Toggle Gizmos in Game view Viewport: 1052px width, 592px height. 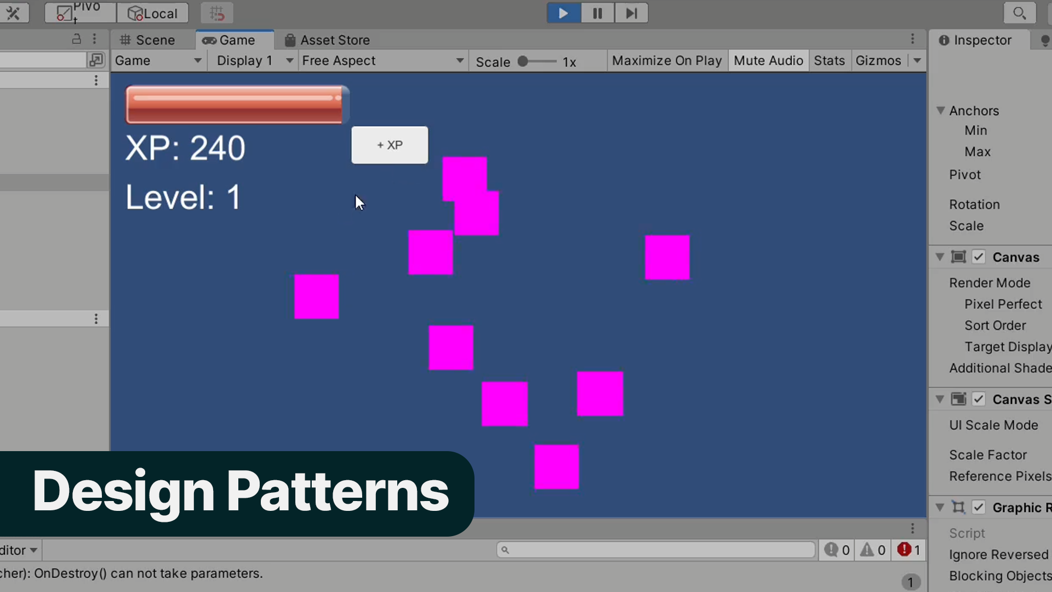coord(878,61)
